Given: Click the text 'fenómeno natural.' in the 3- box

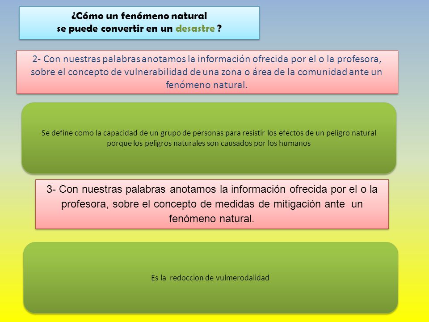Looking at the screenshot, I should coord(211,219).
